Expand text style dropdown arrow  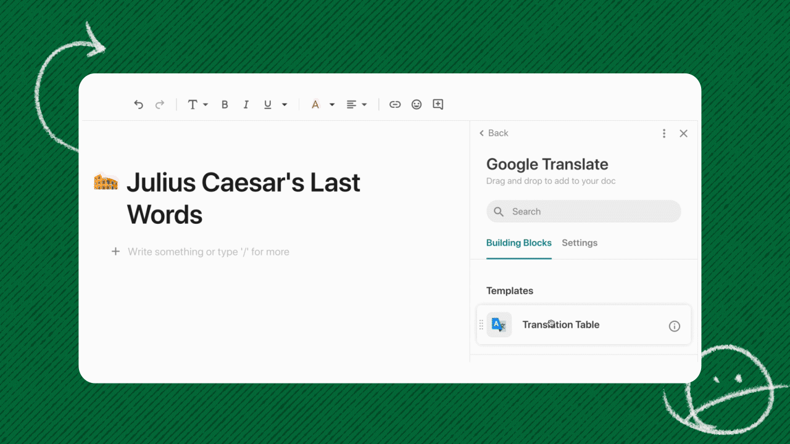[206, 105]
